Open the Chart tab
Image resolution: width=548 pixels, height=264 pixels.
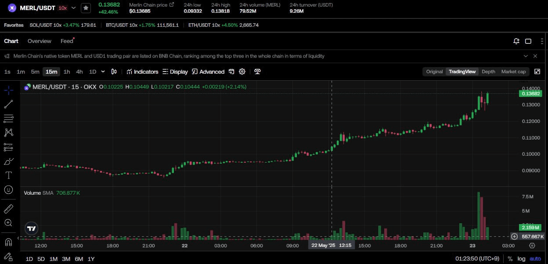point(11,41)
